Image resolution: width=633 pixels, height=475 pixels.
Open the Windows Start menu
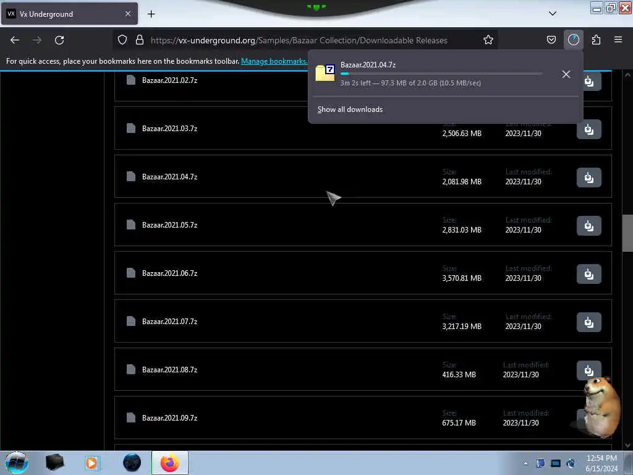coord(17,463)
